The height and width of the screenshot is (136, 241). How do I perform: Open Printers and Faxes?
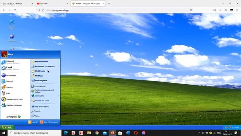45,100
